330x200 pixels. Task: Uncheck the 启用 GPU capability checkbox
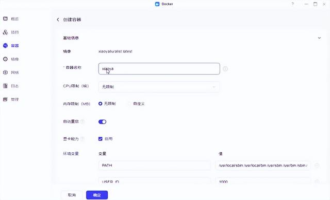coord(101,139)
